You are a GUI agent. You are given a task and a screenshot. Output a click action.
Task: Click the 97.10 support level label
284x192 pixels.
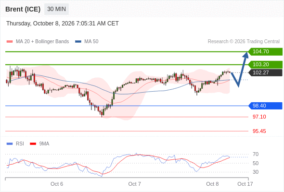click(259, 117)
